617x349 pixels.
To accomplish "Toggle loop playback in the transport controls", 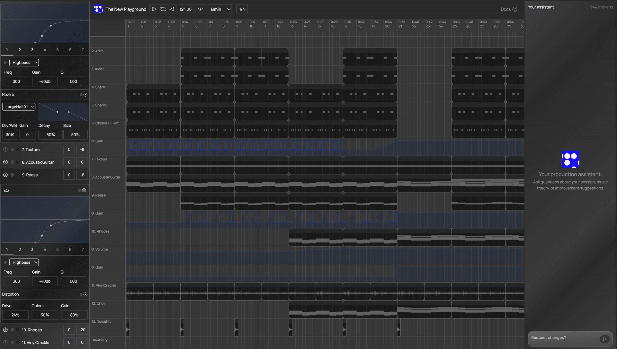I will [x=163, y=9].
